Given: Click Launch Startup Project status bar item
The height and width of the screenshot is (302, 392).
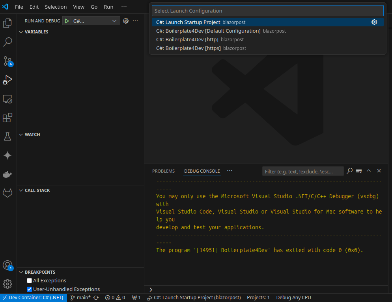Looking at the screenshot, I should tap(194, 298).
